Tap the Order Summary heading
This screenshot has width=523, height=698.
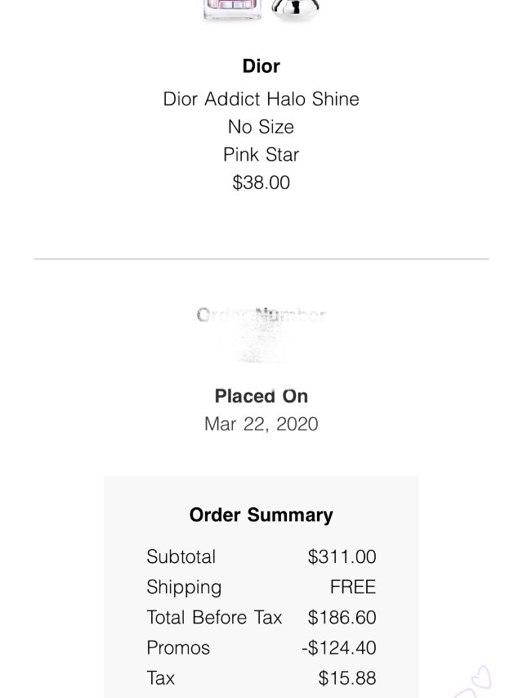261,515
